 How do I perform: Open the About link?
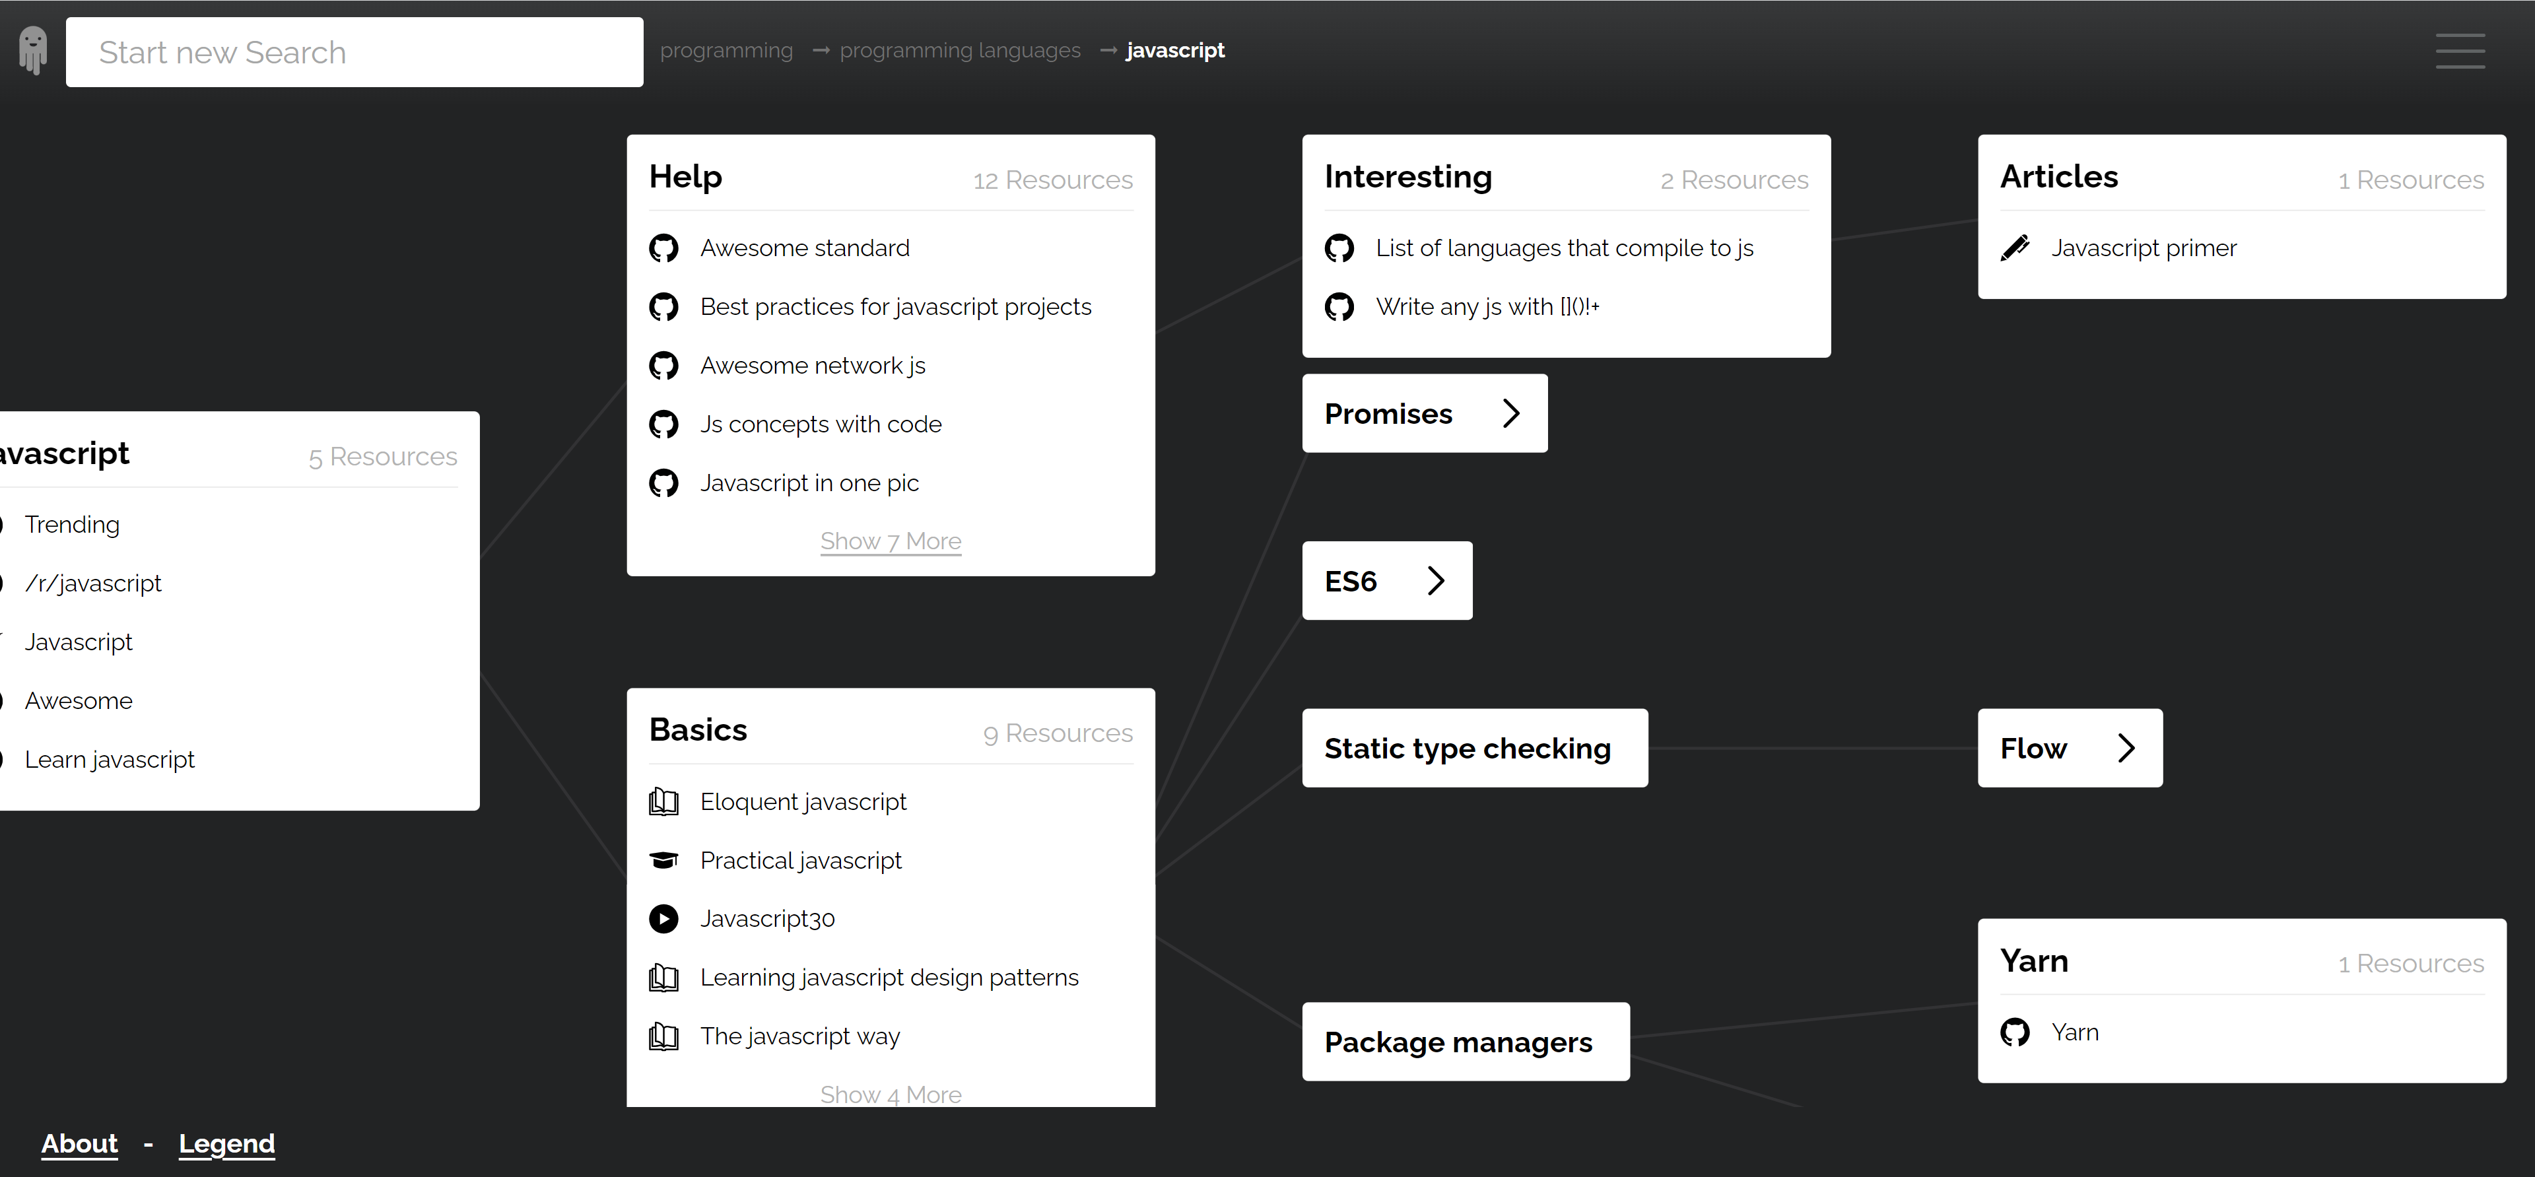pyautogui.click(x=79, y=1143)
